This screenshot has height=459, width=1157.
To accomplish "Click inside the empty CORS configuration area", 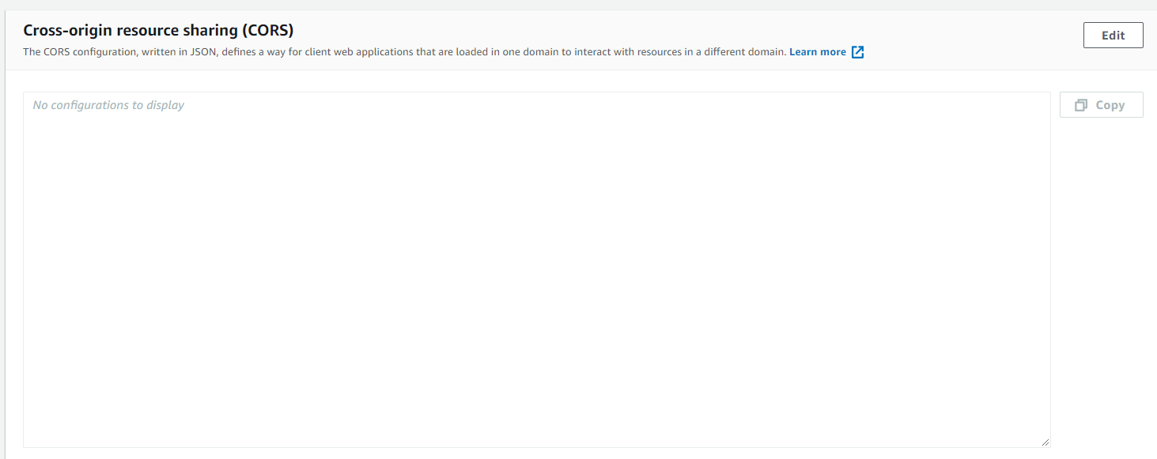I will (538, 269).
